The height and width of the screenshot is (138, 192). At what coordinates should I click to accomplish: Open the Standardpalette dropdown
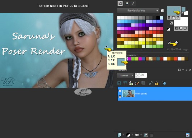click(x=138, y=10)
